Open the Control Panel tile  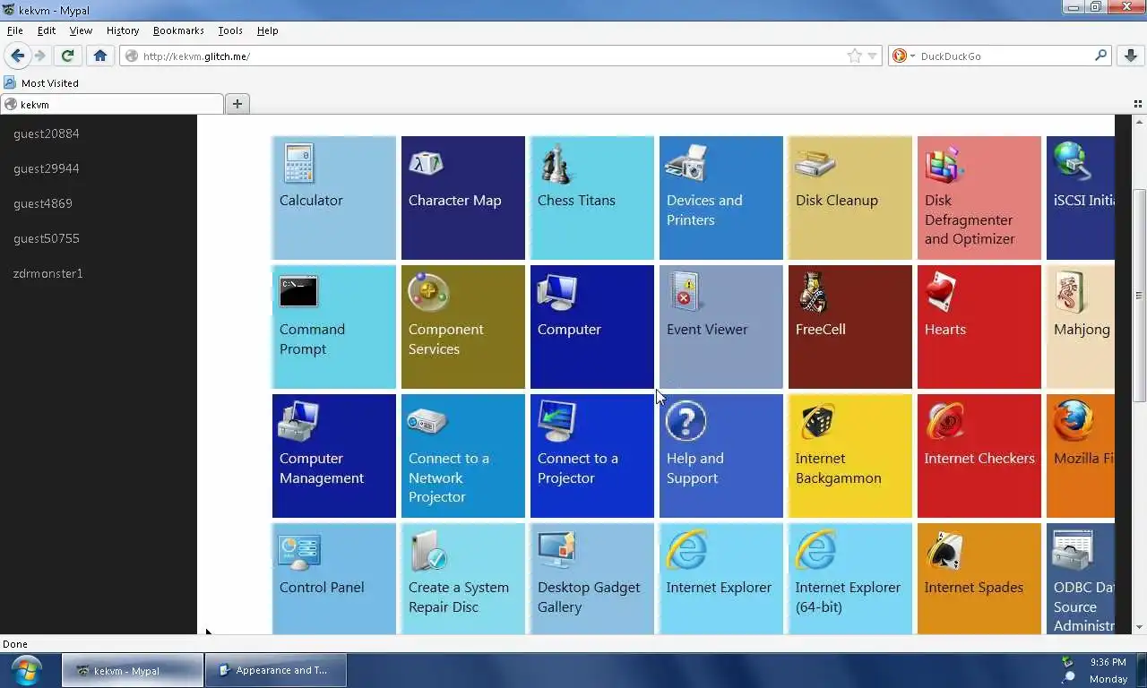click(x=333, y=579)
